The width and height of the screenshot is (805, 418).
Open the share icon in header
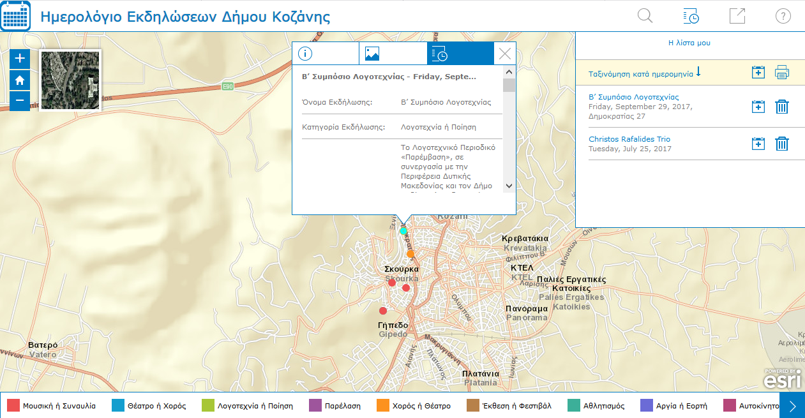[x=737, y=16]
